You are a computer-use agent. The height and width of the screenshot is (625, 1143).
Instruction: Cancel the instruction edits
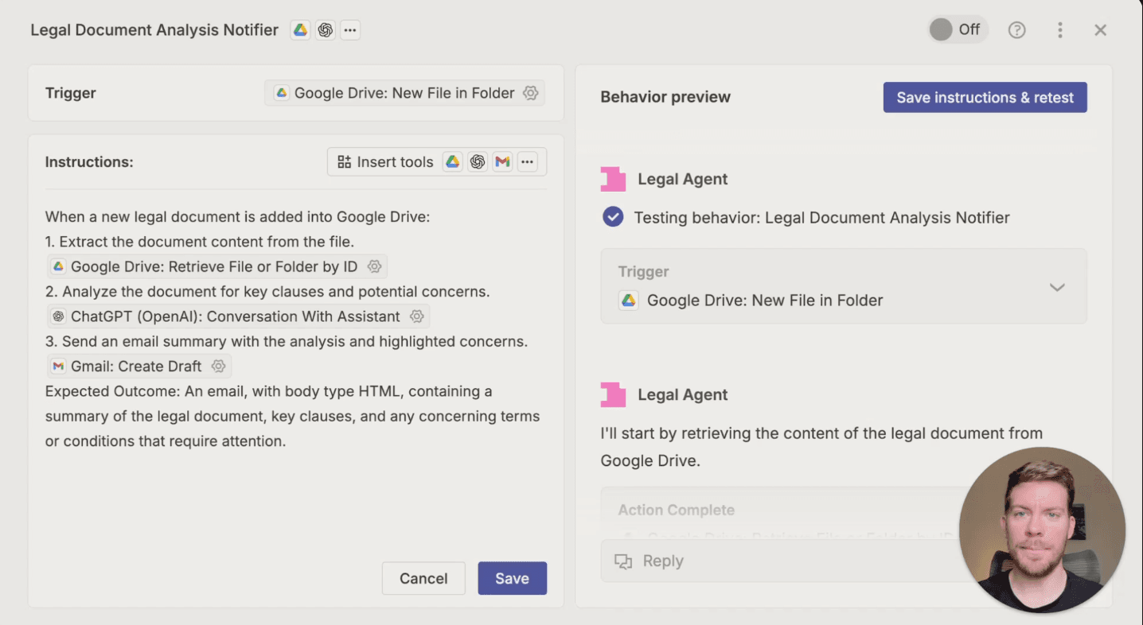pos(423,578)
